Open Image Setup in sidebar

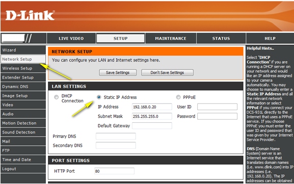[x=23, y=96]
